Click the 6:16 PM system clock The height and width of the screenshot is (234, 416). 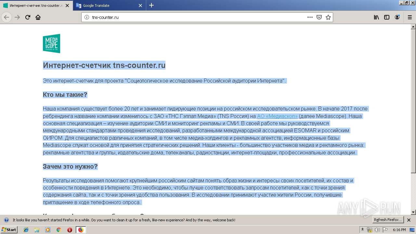tap(399, 230)
